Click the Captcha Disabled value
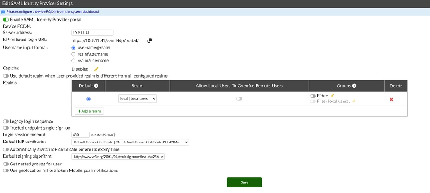This screenshot has height=193, width=430. click(80, 69)
